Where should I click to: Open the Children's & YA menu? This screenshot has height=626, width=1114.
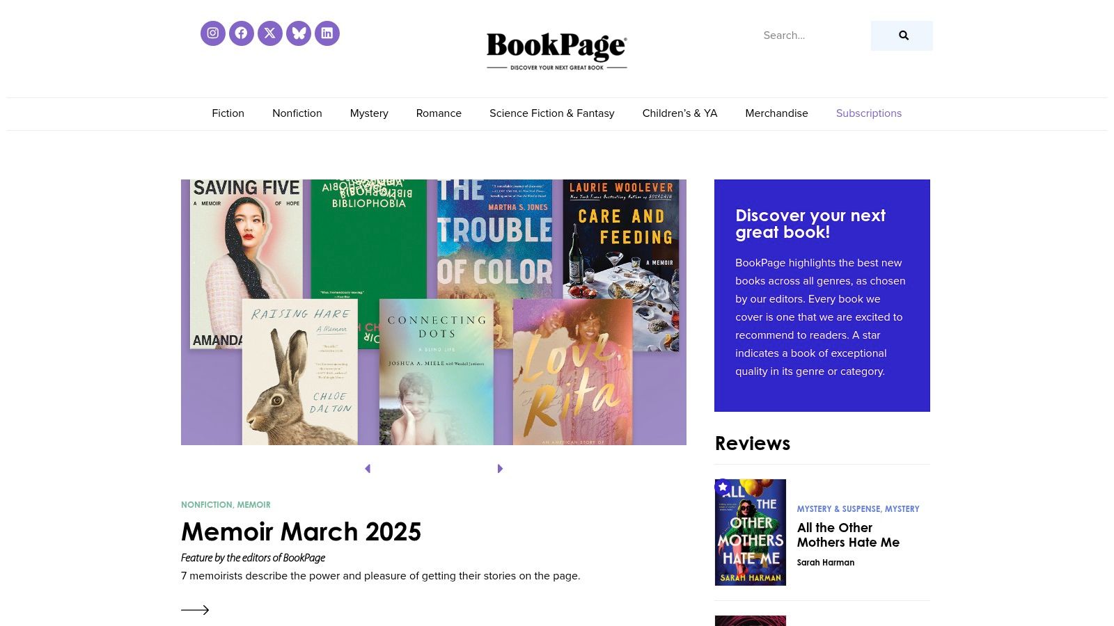coord(680,113)
